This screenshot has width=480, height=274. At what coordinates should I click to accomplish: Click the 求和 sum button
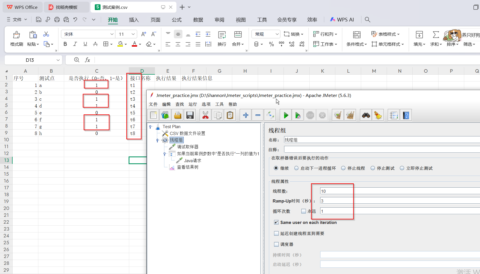pos(436,39)
